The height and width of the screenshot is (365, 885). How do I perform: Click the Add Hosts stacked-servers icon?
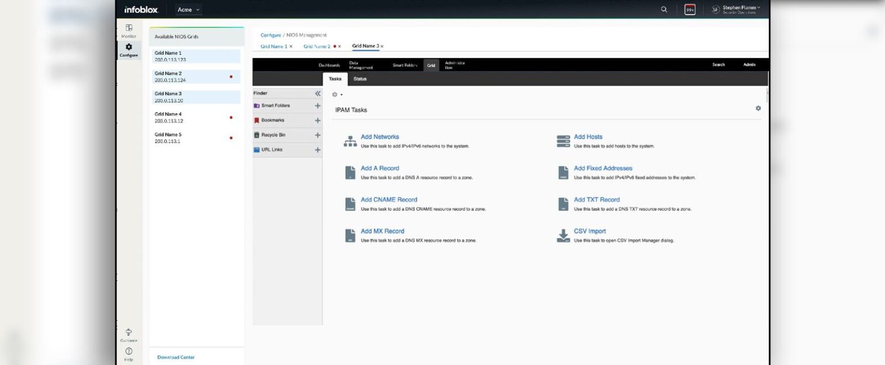pyautogui.click(x=563, y=140)
